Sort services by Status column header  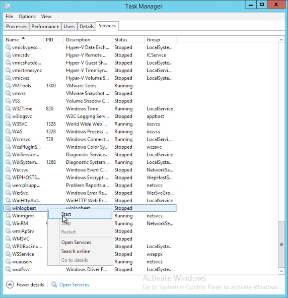128,39
